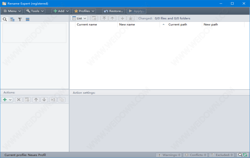Click the delete action X icon
This screenshot has width=250, height=158.
point(19,100)
